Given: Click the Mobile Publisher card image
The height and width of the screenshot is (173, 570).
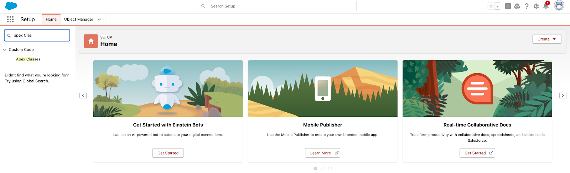Looking at the screenshot, I should pyautogui.click(x=323, y=88).
